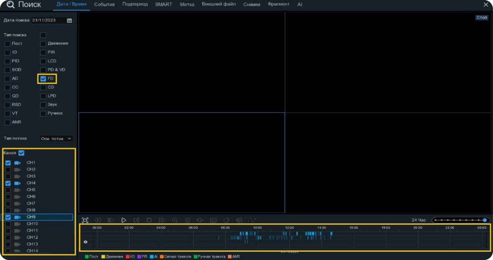Click the CH13 camera icon
Image resolution: width=493 pixels, height=260 pixels.
coord(17,244)
